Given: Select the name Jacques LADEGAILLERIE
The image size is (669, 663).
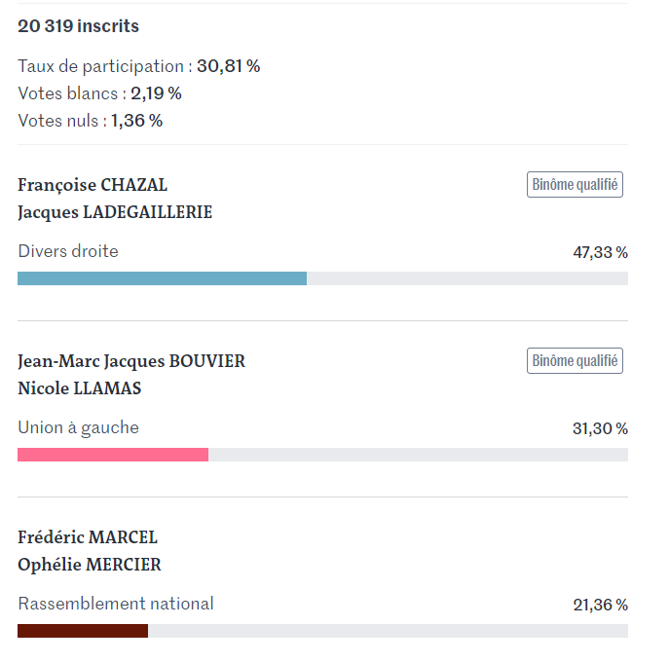Looking at the screenshot, I should (115, 212).
